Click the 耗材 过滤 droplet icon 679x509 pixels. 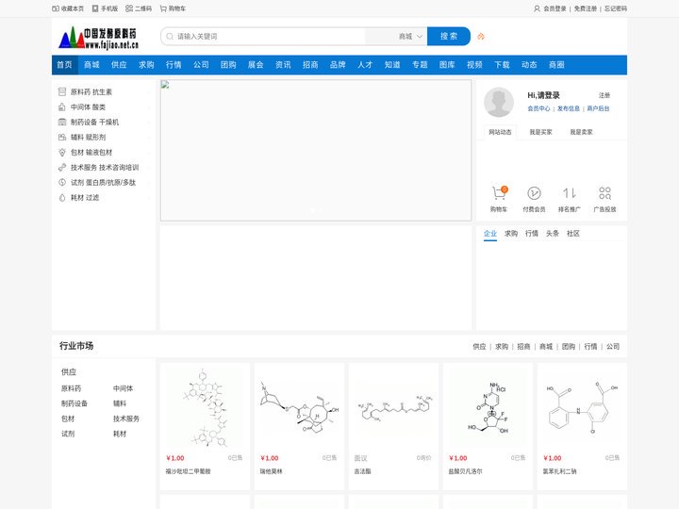pyautogui.click(x=62, y=197)
